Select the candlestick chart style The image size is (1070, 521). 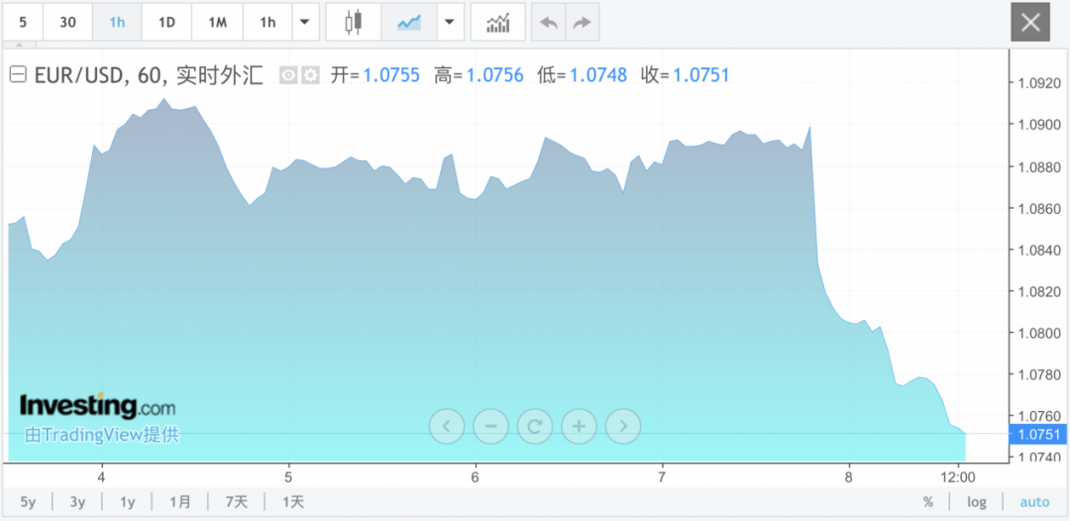click(354, 22)
